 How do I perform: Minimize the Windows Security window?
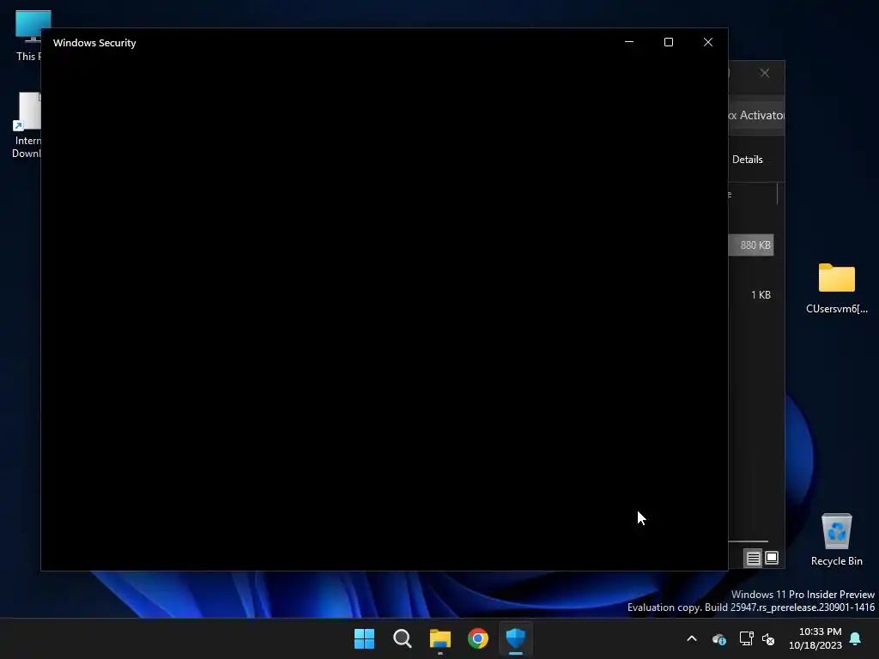coord(629,42)
